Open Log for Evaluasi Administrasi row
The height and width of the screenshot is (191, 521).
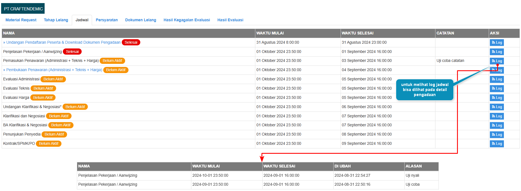tap(497, 79)
